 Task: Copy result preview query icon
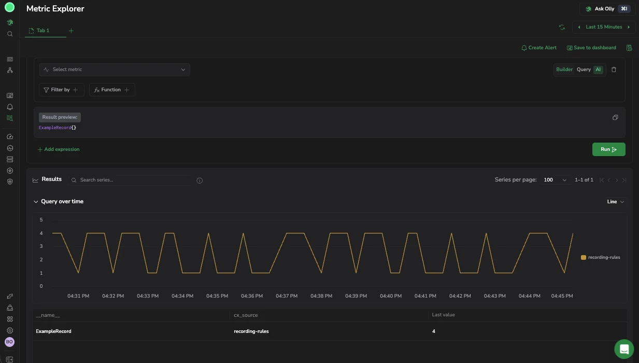[615, 117]
